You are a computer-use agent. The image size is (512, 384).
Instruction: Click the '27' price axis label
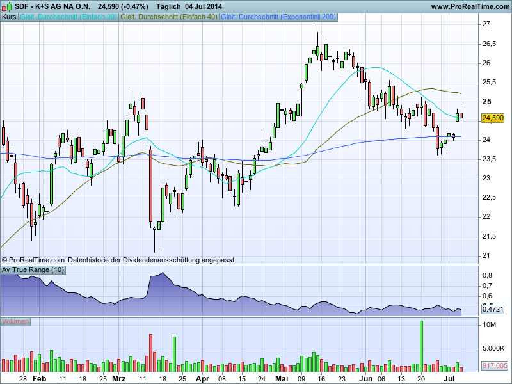(x=486, y=24)
